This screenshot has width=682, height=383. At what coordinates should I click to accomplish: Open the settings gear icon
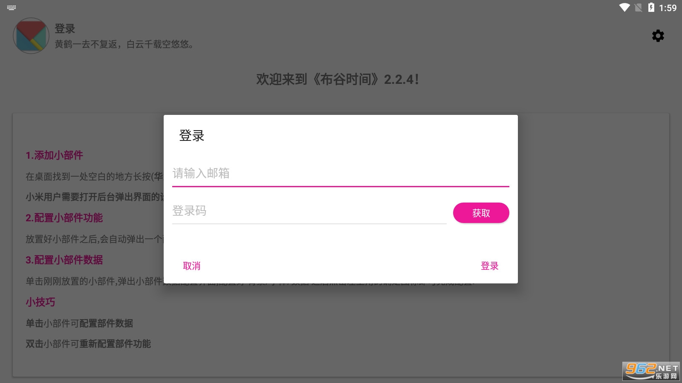[658, 36]
